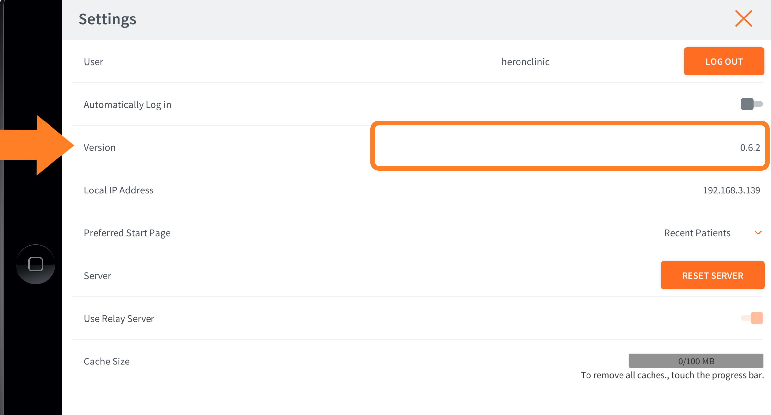Click the LOG OUT button
This screenshot has height=415, width=771.
[x=723, y=61]
